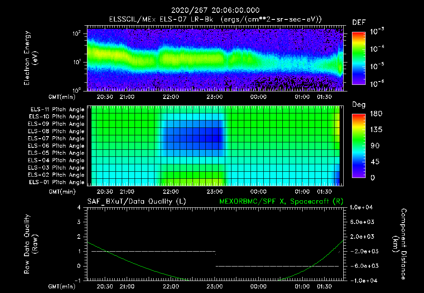Select the ELS-11 Pitch Angle row label

point(57,110)
